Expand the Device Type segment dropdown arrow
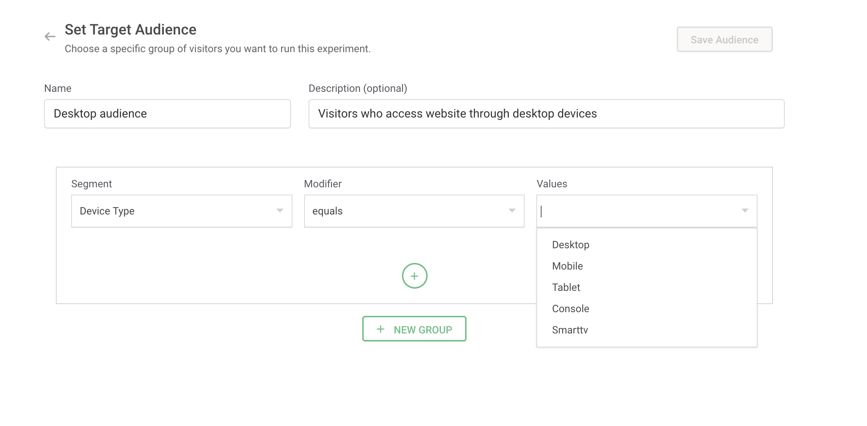Viewport: 867px width, 426px height. pos(280,211)
